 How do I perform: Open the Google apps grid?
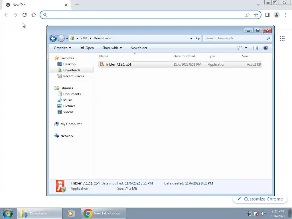click(x=282, y=38)
